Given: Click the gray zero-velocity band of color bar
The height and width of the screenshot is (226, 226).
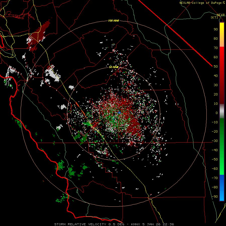Looking at the screenshot, I should 222,111.
